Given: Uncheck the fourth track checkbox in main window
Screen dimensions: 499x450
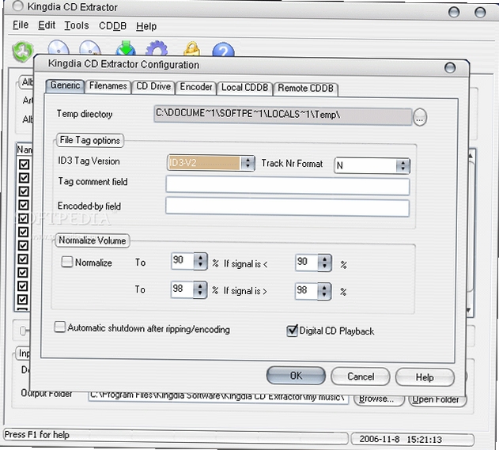Looking at the screenshot, I should [x=24, y=205].
